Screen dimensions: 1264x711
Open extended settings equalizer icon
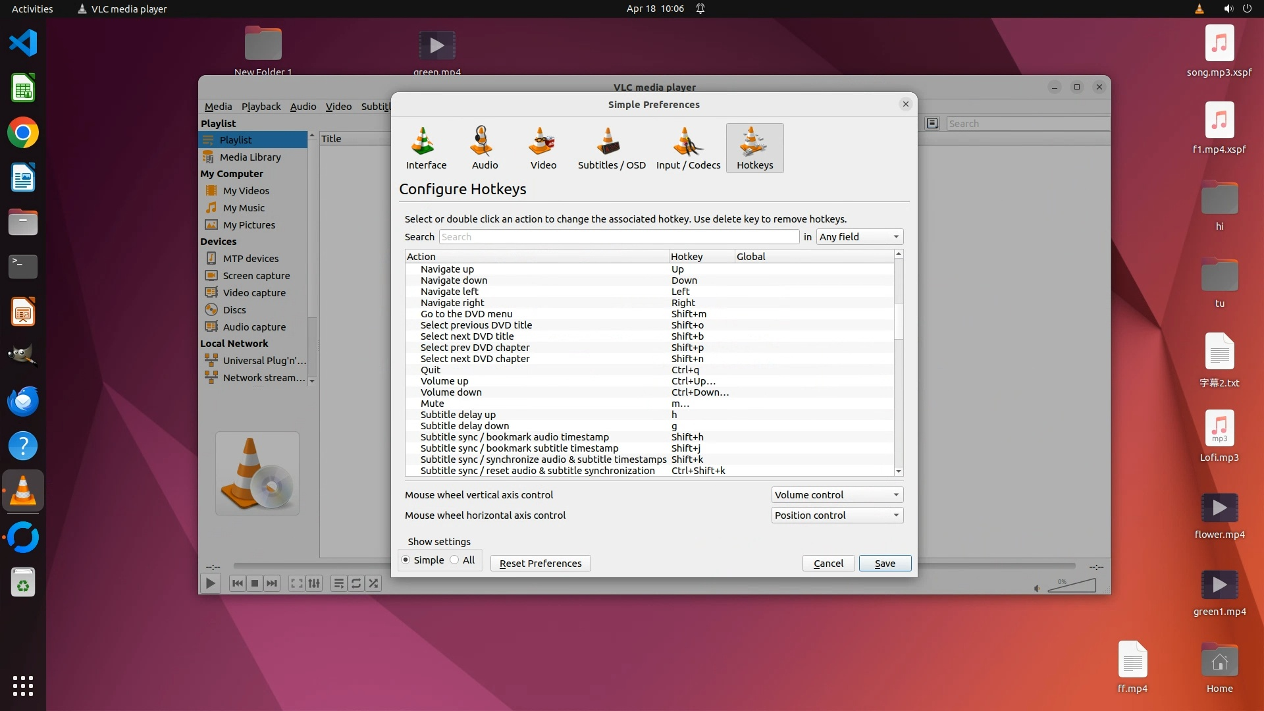(315, 583)
